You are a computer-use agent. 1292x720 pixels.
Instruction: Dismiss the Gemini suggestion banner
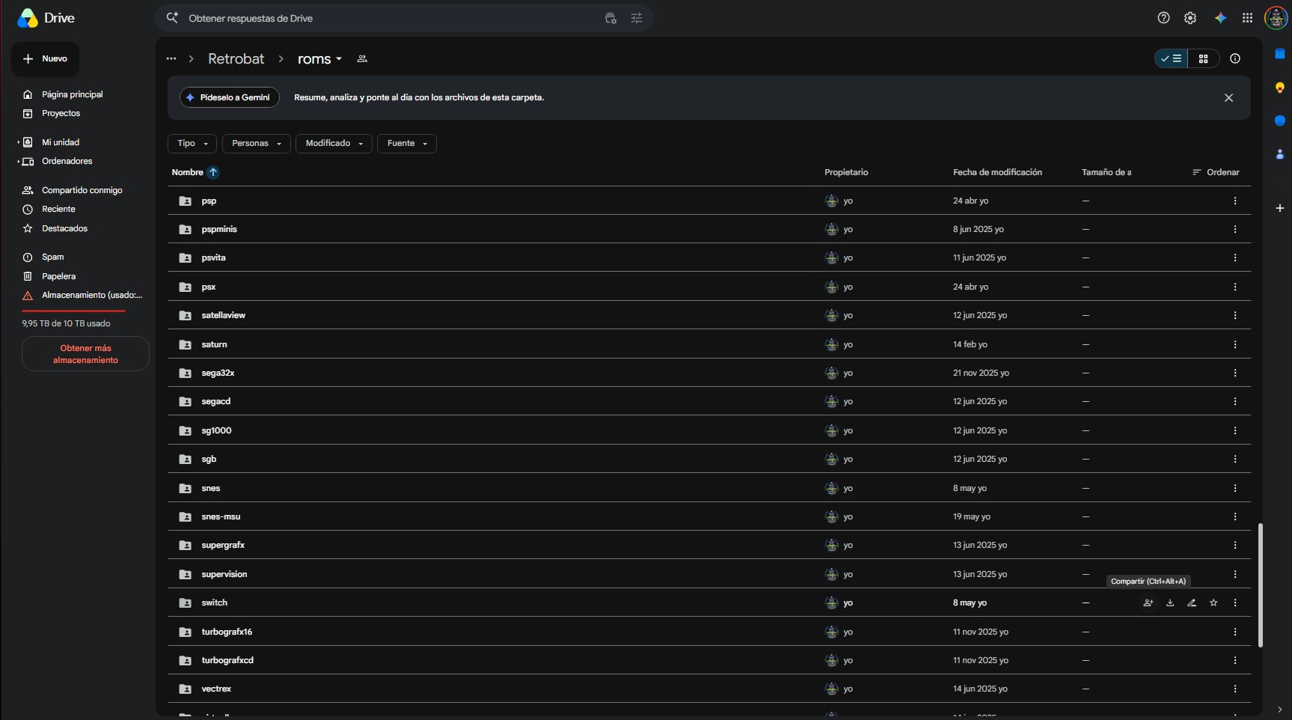1228,98
